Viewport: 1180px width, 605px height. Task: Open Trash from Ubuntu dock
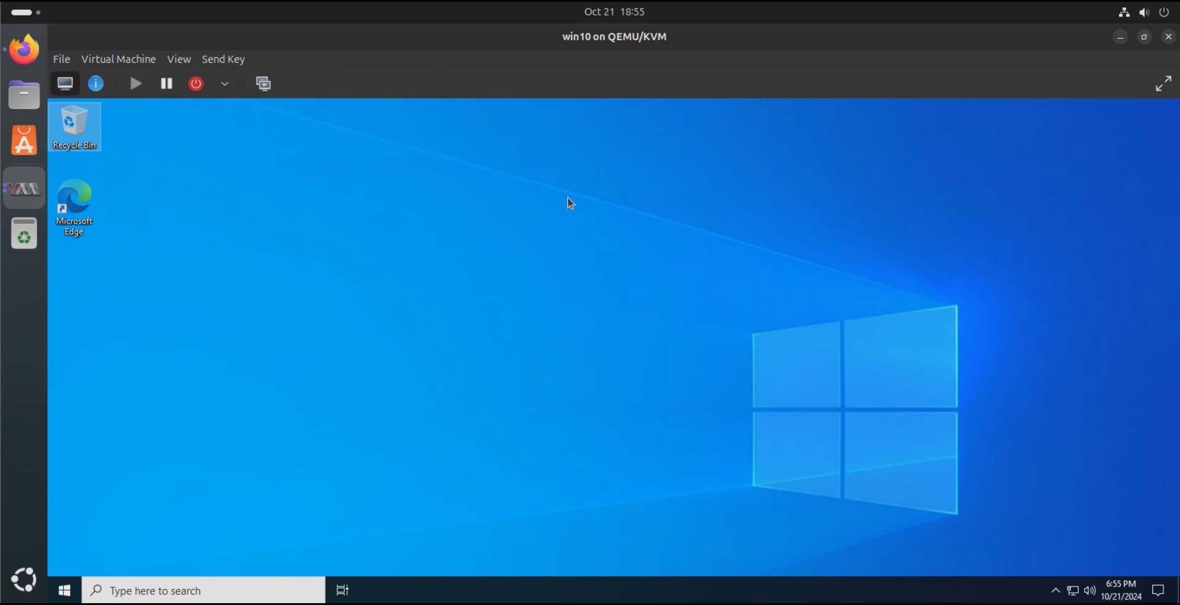(24, 234)
